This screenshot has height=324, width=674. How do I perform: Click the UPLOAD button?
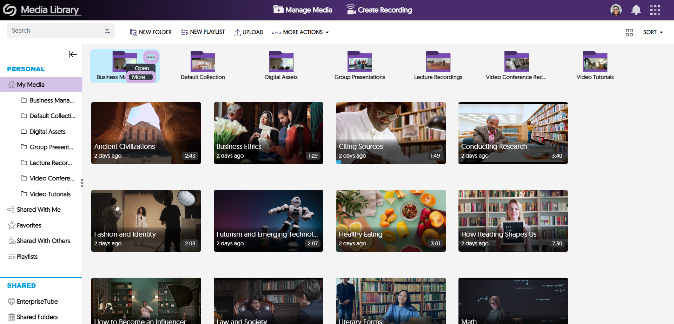tap(249, 32)
